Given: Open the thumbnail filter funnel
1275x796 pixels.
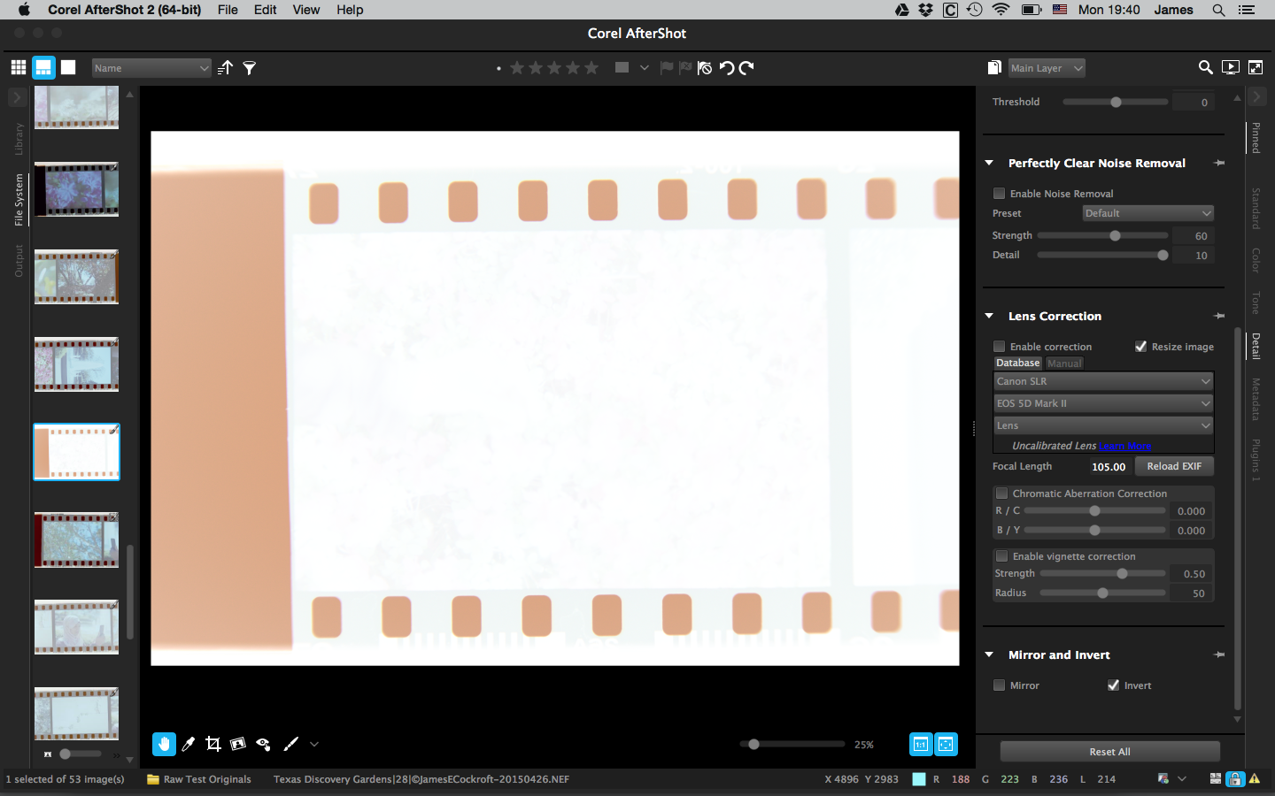Looking at the screenshot, I should (x=250, y=67).
